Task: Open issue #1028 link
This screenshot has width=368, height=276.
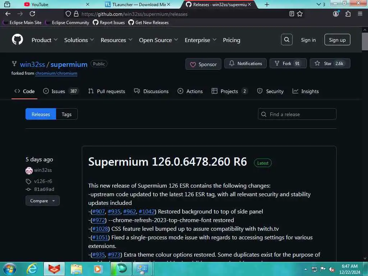Action: (100, 229)
